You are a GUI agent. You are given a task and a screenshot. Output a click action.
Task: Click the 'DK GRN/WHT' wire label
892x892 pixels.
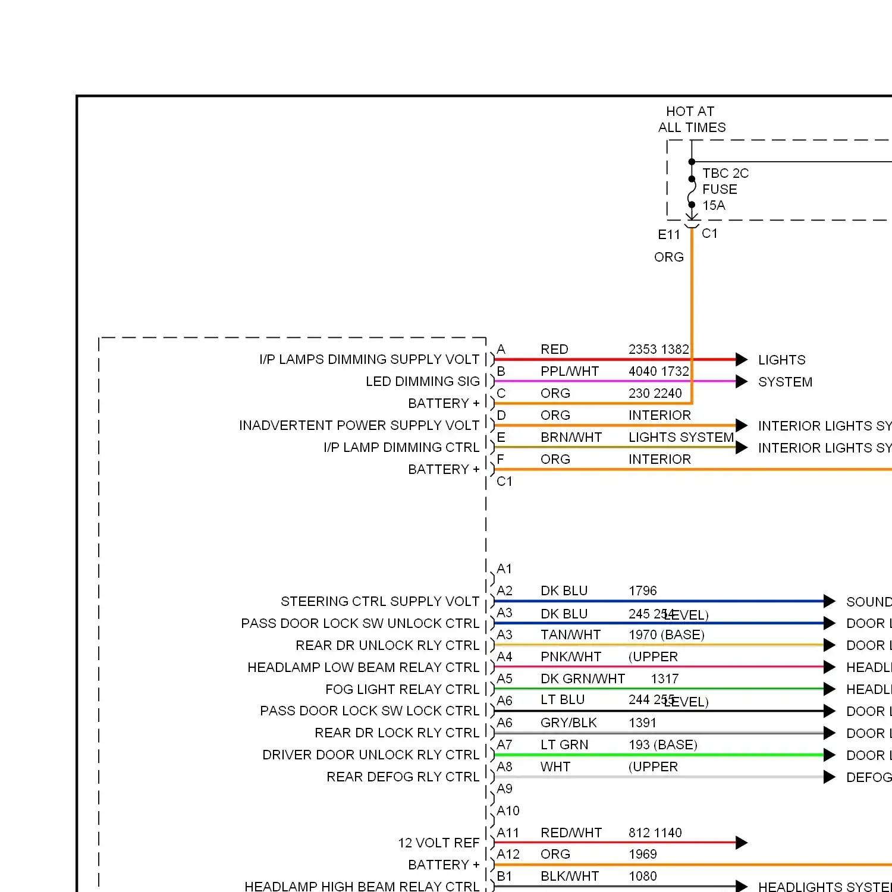coord(583,679)
